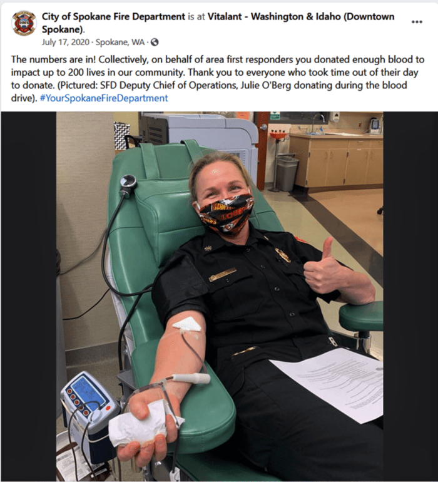Click the globe Public audience icon
This screenshot has width=438, height=482.
tap(155, 42)
